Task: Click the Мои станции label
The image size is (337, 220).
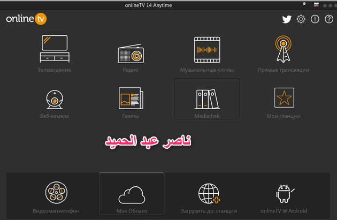Action: click(x=284, y=116)
